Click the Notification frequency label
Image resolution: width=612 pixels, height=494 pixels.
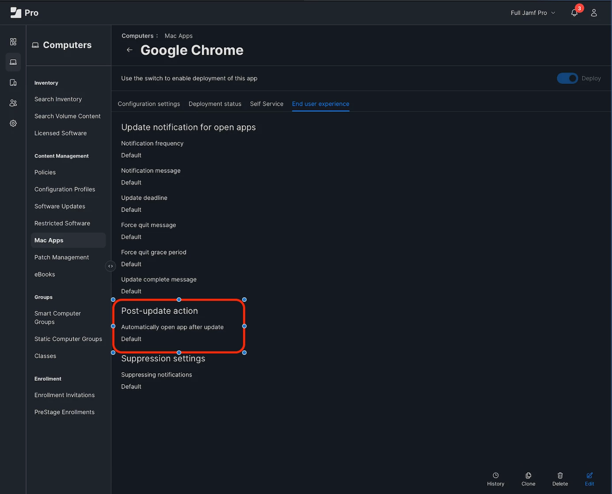coord(152,143)
